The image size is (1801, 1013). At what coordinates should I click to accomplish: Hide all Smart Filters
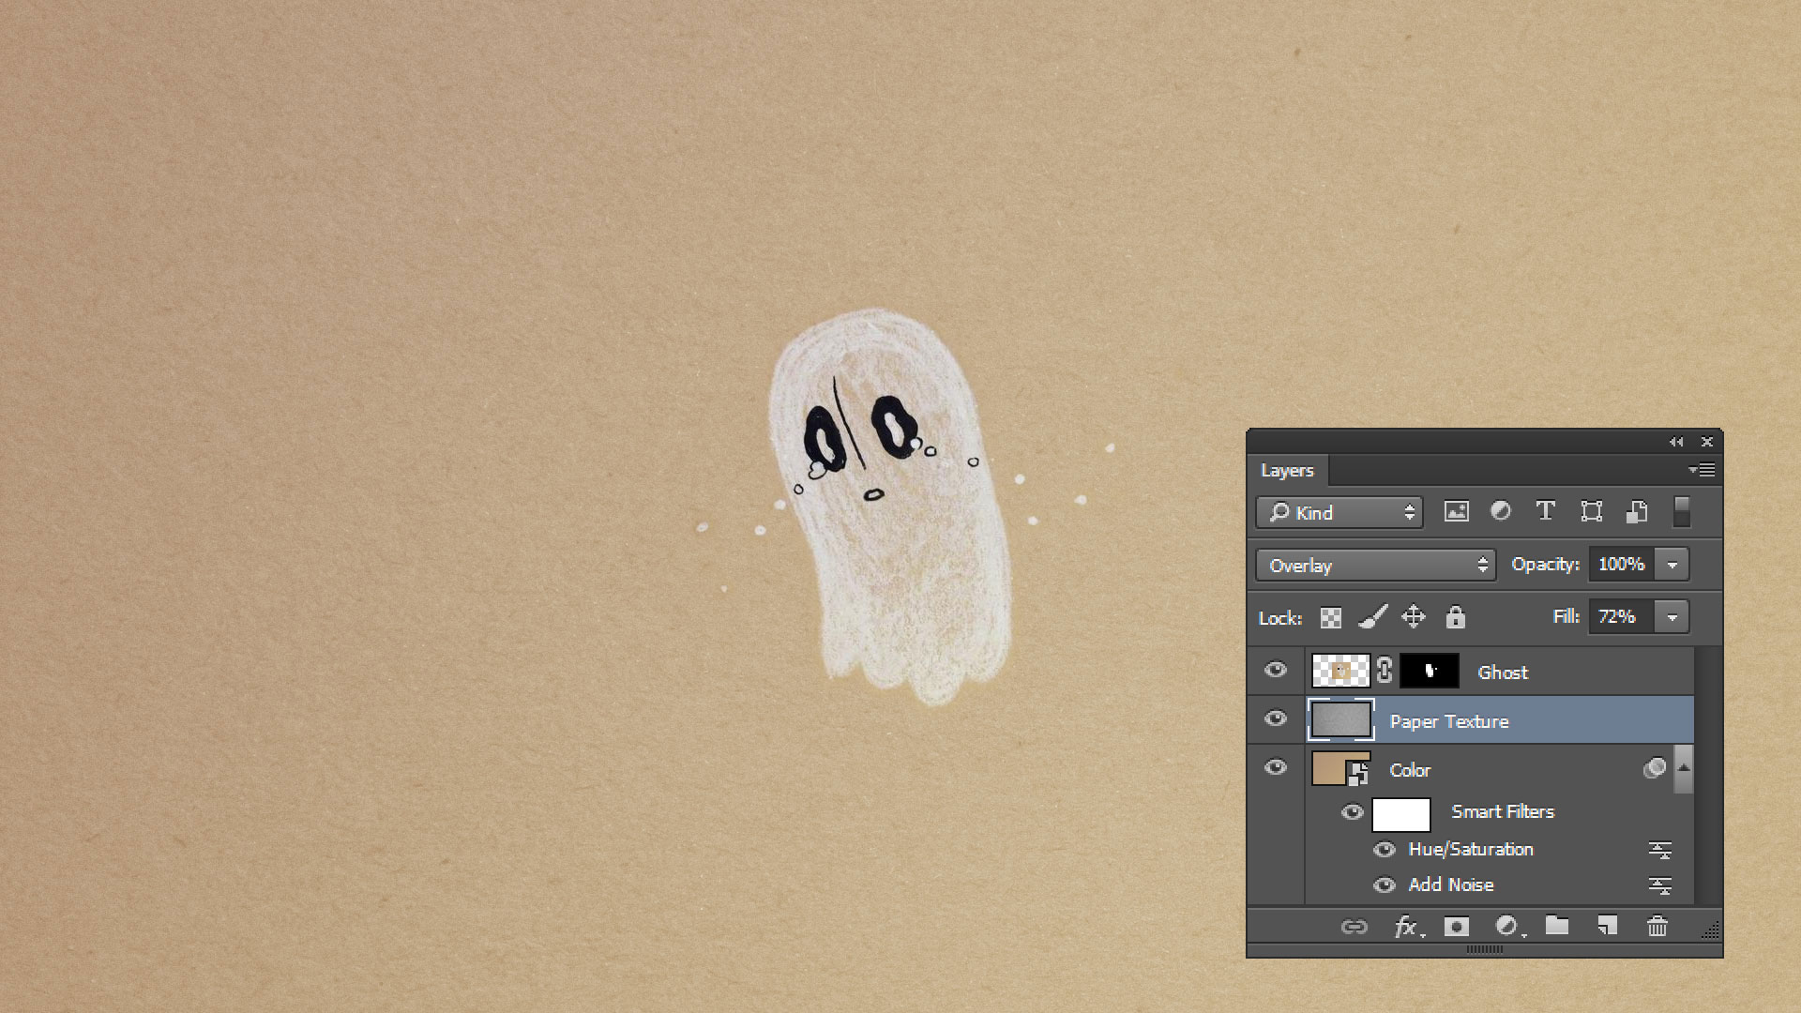point(1353,812)
